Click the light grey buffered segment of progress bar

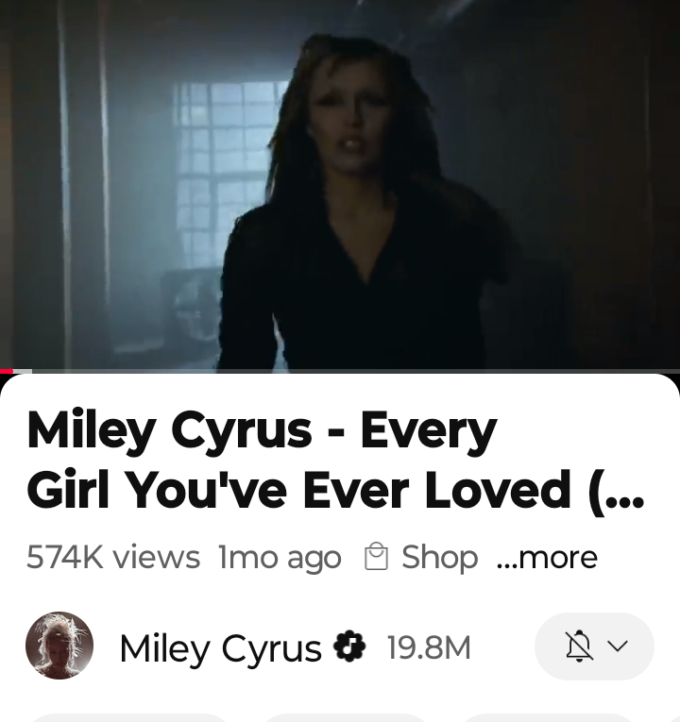[23, 371]
